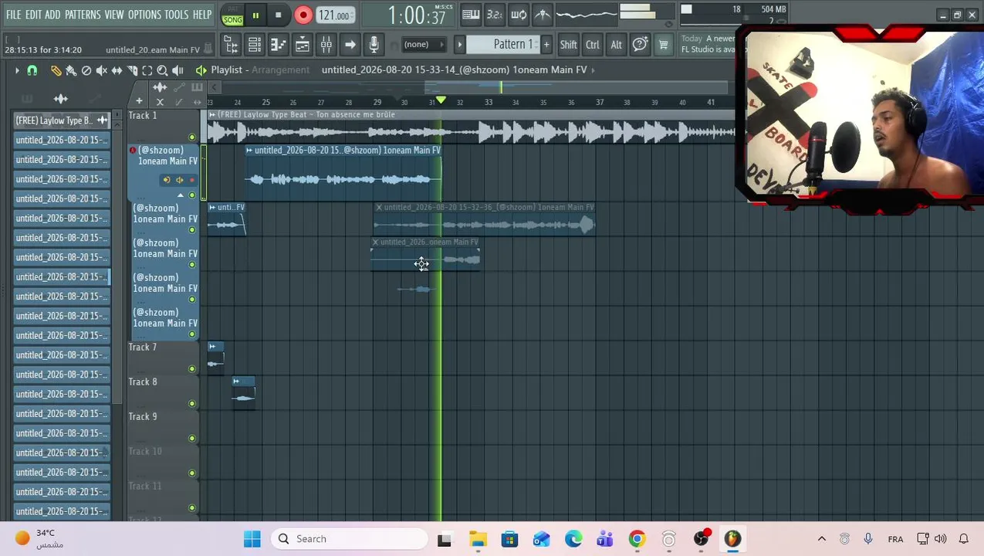984x556 pixels.
Task: Click the Windows taskbar Search field
Action: tap(350, 539)
